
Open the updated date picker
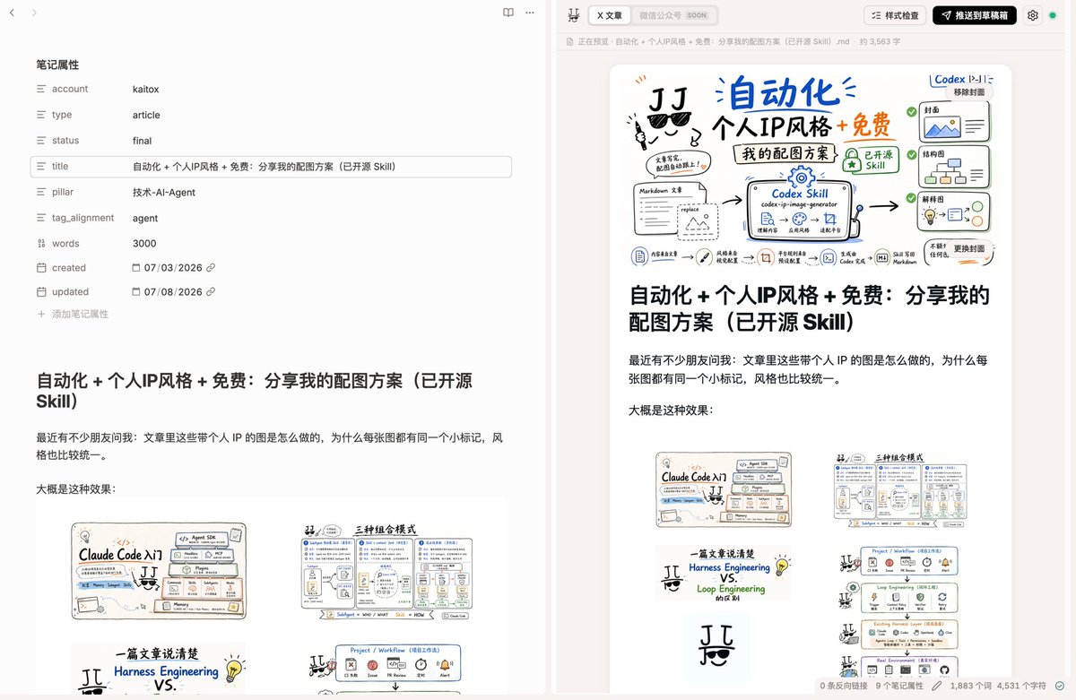point(167,292)
